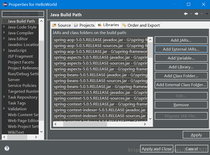Screen dimensions: 210x155
Task: Click JAR list scroll-right arrow
Action: (145, 124)
